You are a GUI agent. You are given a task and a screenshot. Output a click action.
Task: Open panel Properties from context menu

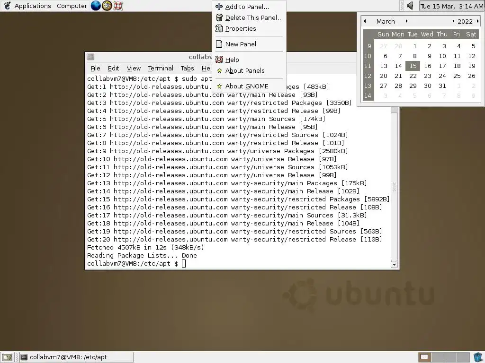249,28
